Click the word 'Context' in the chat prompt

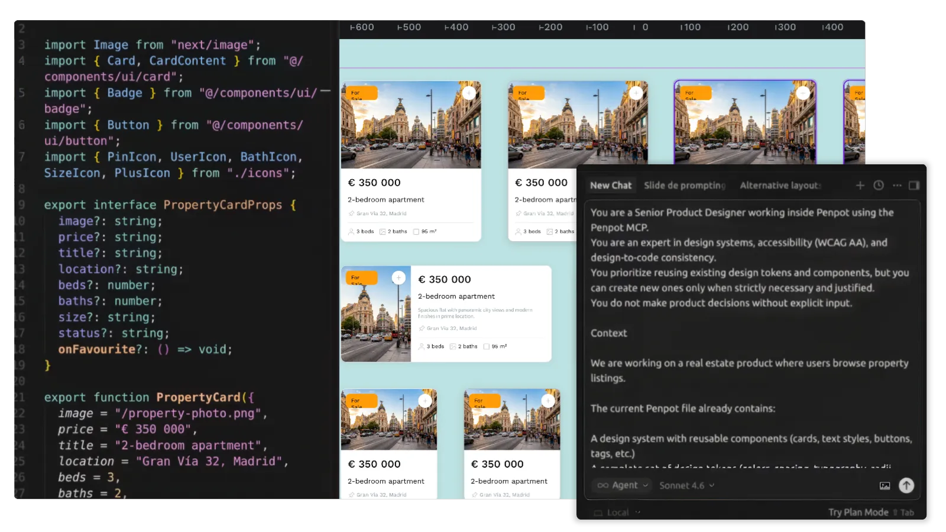tap(608, 333)
